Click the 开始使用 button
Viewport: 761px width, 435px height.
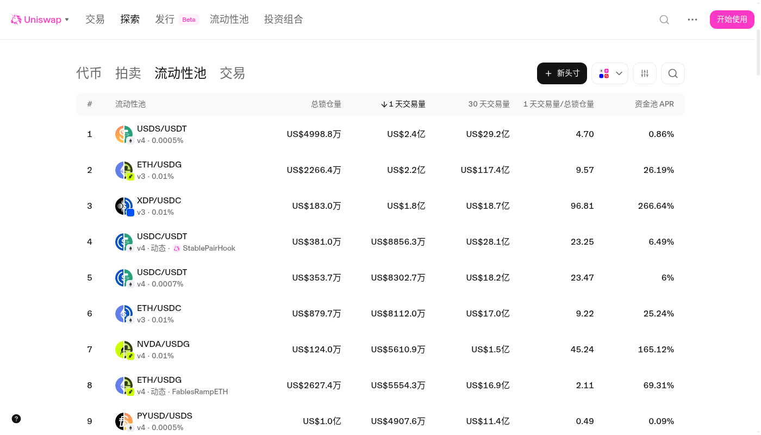732,20
